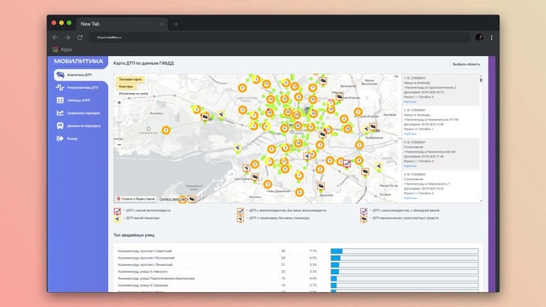This screenshot has height=307, width=546.
Task: Open Данные по маршруту bus icon
Action: point(60,126)
